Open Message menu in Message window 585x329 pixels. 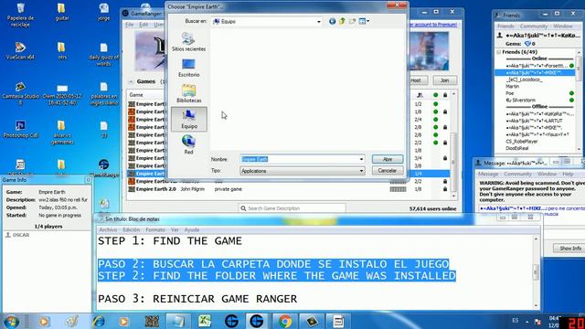pyautogui.click(x=488, y=175)
